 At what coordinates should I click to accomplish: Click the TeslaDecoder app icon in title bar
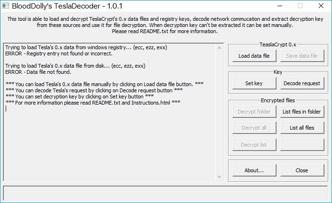coord(5,6)
